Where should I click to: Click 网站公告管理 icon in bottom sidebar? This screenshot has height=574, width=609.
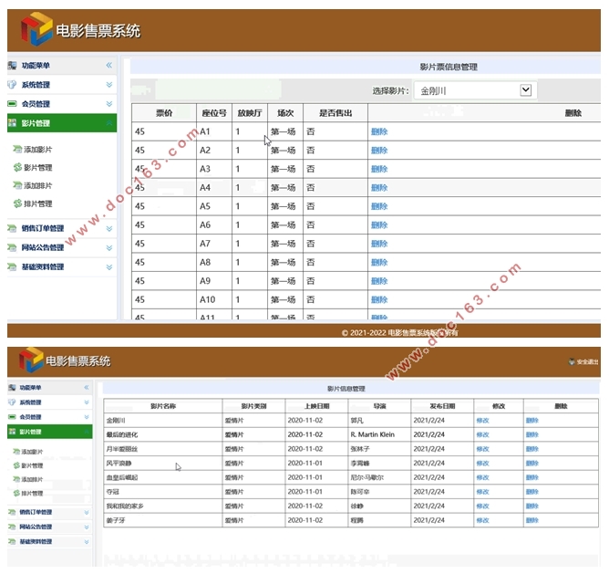click(13, 527)
